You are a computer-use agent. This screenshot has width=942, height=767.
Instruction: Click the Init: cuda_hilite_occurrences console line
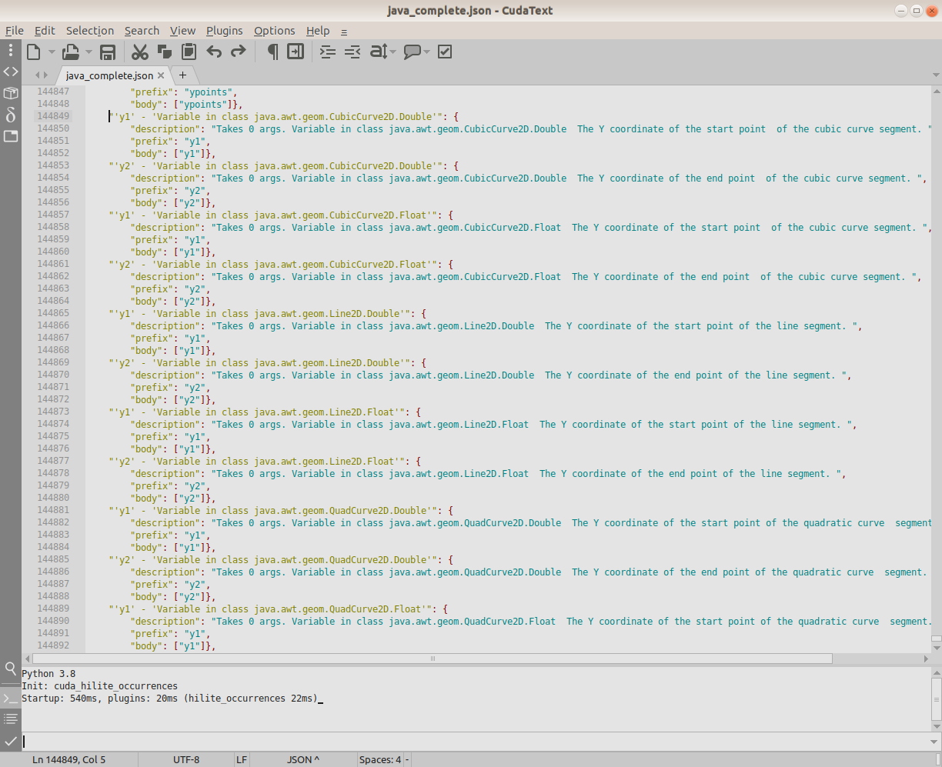(x=99, y=685)
